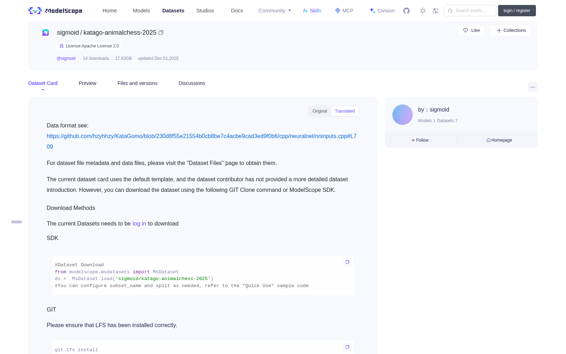Image resolution: width=566 pixels, height=354 pixels.
Task: Click the Skills sparkle icon
Action: 305,11
